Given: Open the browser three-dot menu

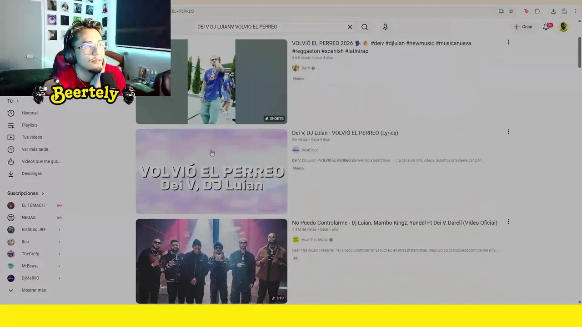Looking at the screenshot, I should 575,11.
